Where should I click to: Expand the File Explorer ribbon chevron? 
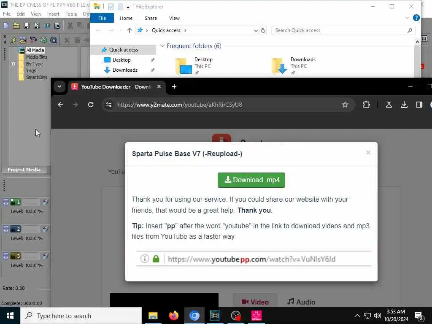click(x=407, y=18)
